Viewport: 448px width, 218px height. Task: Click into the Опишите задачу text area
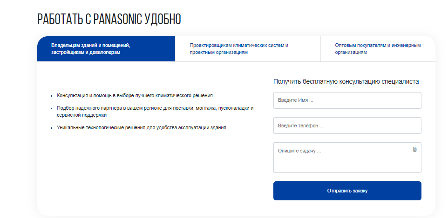(347, 158)
